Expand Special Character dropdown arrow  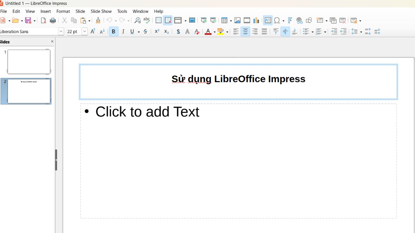(283, 21)
